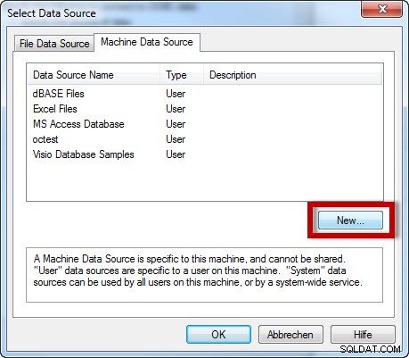Confirm with the OK button
The width and height of the screenshot is (409, 358).
218,335
